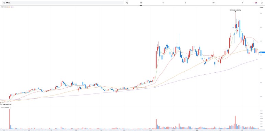This screenshot has width=265, height=131.
Task: Activate the pencil drawing tool icon
Action: point(262,3)
